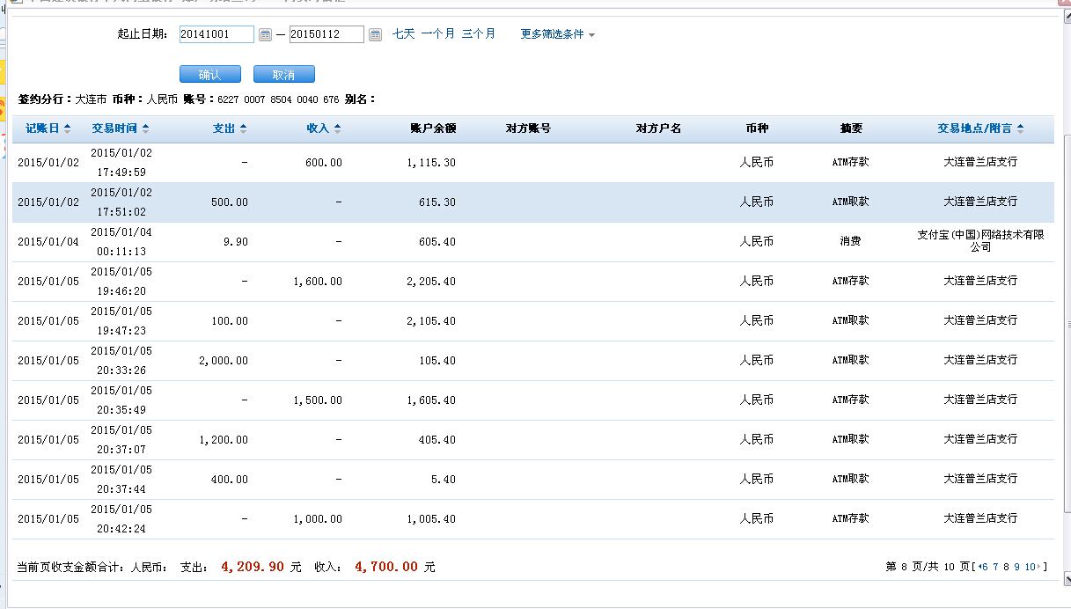
Task: Select the 一个月 date range shortcut
Action: (x=437, y=33)
